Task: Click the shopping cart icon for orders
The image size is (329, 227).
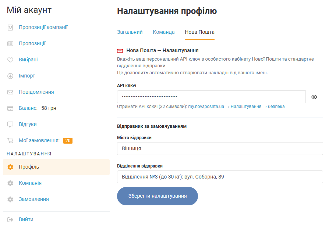Action: (x=10, y=141)
